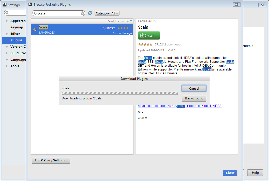Viewport: 269px width, 181px height.
Task: Click magnifier icon in Settings search box
Action: coord(7,13)
